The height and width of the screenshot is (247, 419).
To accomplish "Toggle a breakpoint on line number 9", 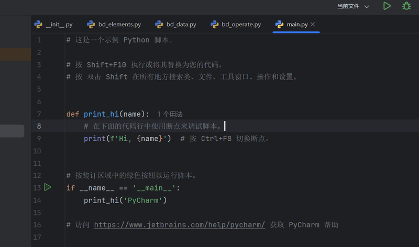I will click(x=37, y=139).
